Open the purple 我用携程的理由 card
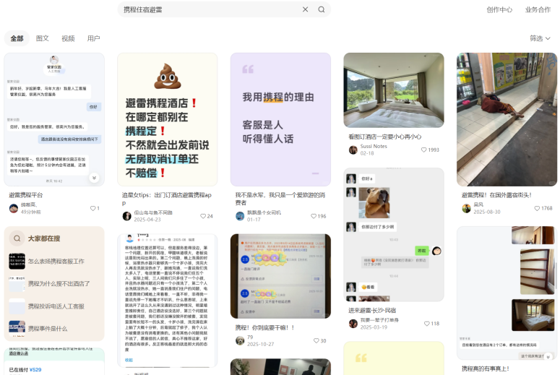 [280, 119]
